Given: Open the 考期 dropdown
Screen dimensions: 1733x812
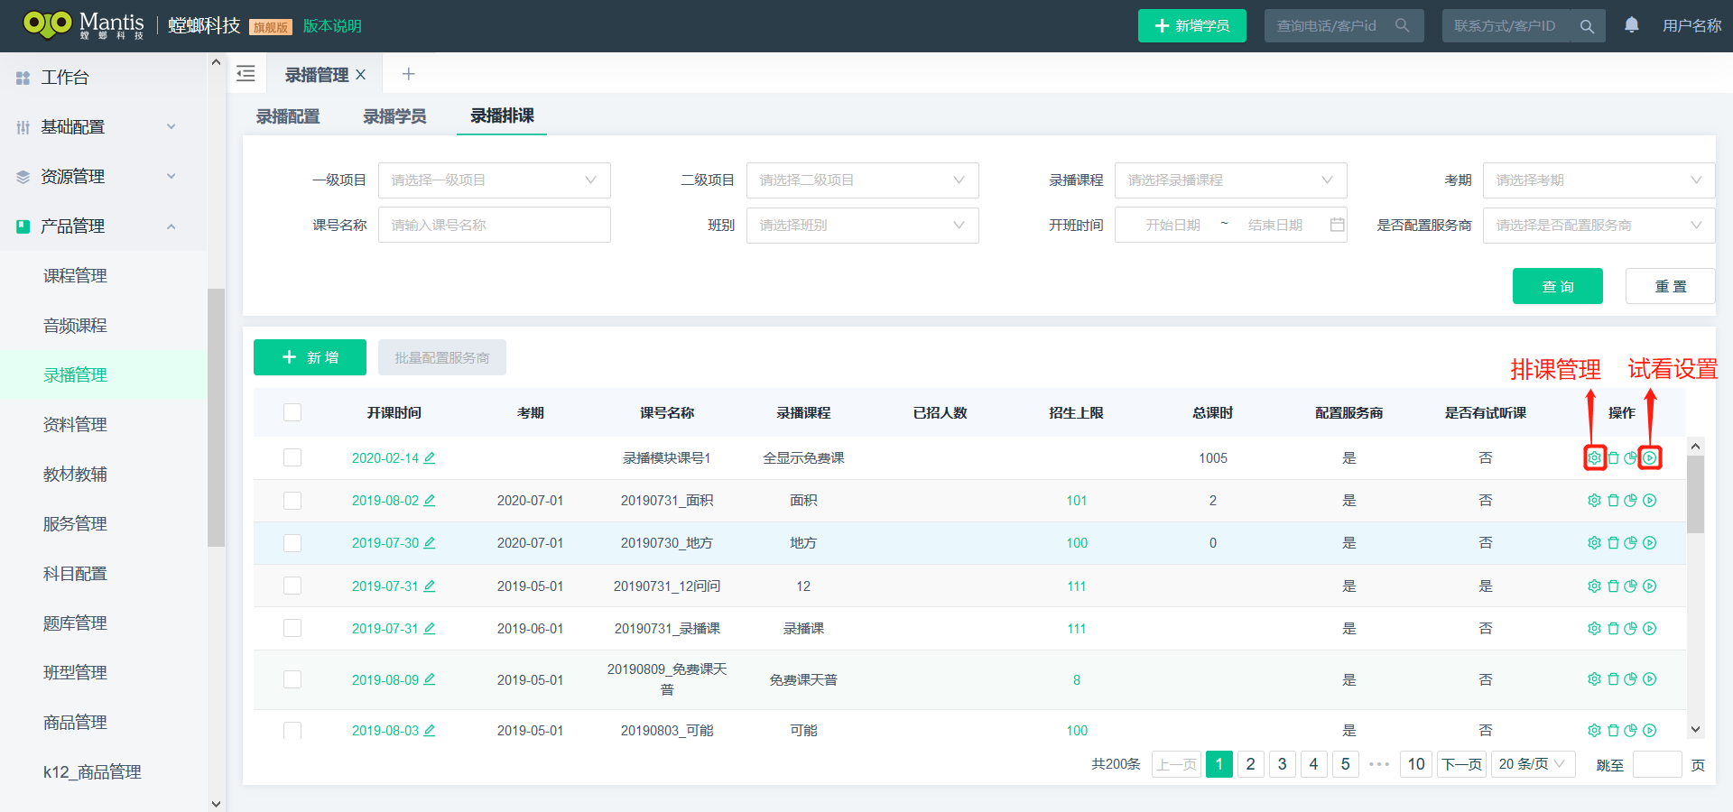Looking at the screenshot, I should pos(1599,180).
